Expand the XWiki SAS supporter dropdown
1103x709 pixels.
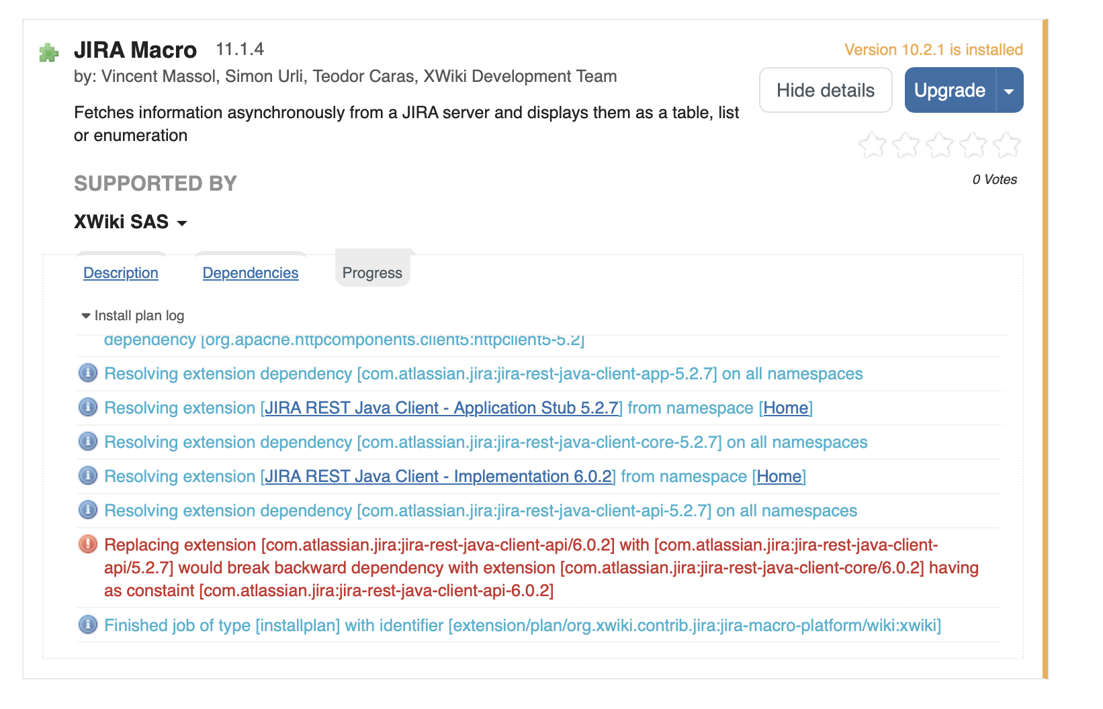(181, 223)
